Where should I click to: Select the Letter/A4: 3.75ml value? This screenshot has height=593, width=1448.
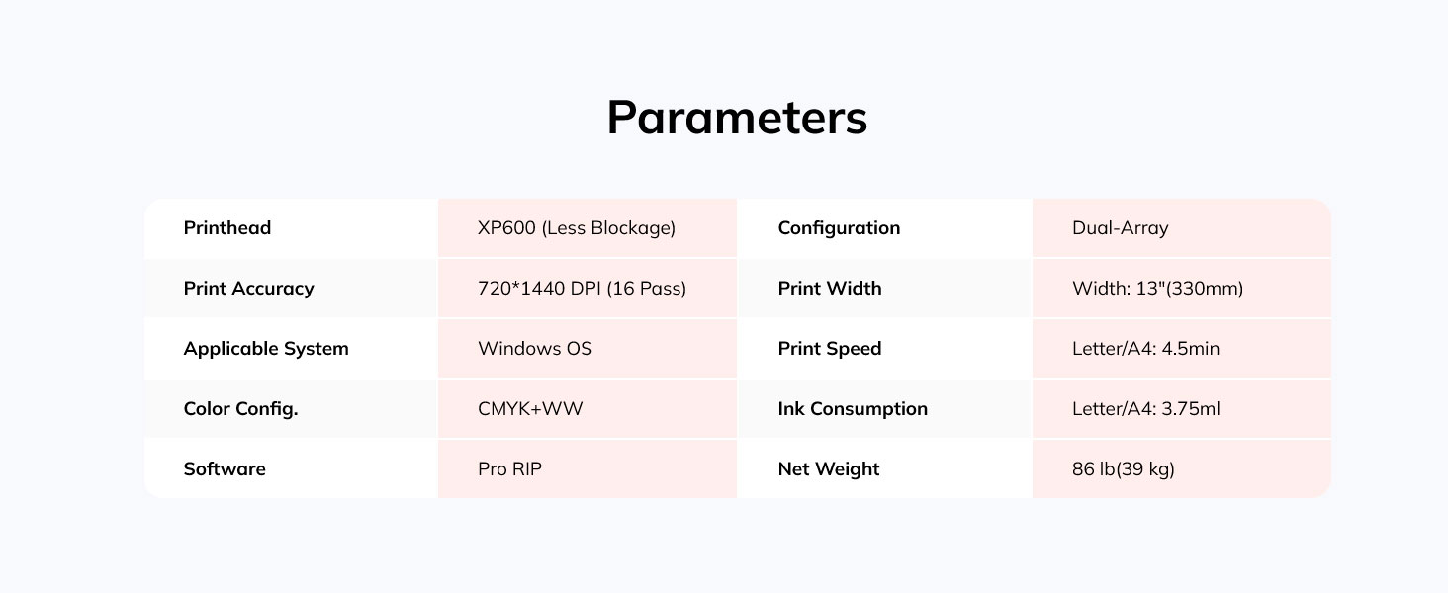1145,409
